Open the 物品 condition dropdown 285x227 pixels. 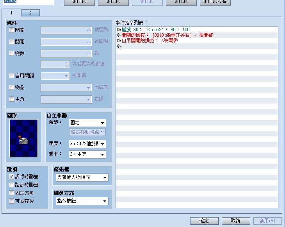66,88
